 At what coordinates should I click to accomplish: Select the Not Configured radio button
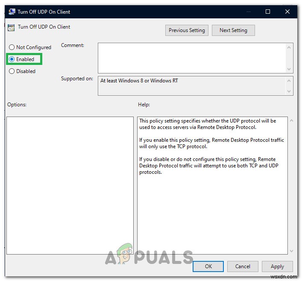(x=12, y=47)
